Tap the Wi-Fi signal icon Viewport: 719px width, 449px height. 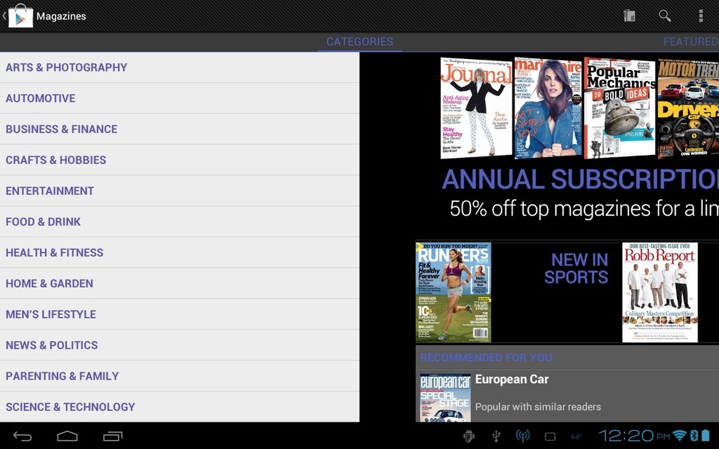[x=680, y=435]
